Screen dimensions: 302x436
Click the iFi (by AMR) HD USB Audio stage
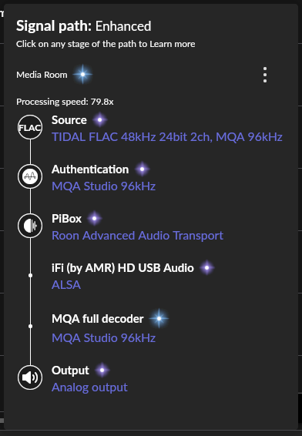click(122, 268)
